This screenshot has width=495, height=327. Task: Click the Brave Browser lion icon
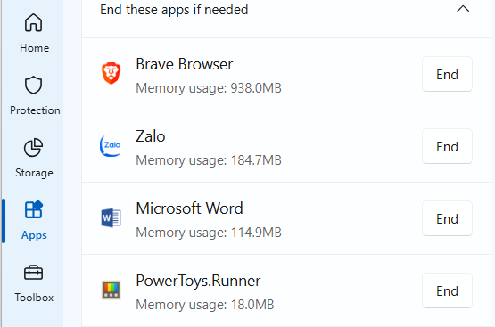(x=111, y=73)
